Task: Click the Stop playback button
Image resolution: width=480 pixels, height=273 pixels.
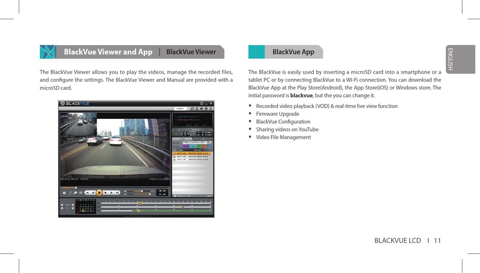Action: (x=105, y=193)
